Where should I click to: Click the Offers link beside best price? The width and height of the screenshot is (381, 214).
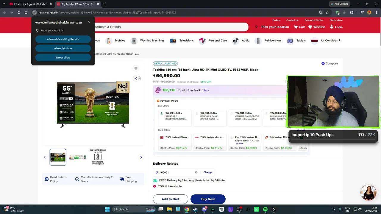point(205,90)
